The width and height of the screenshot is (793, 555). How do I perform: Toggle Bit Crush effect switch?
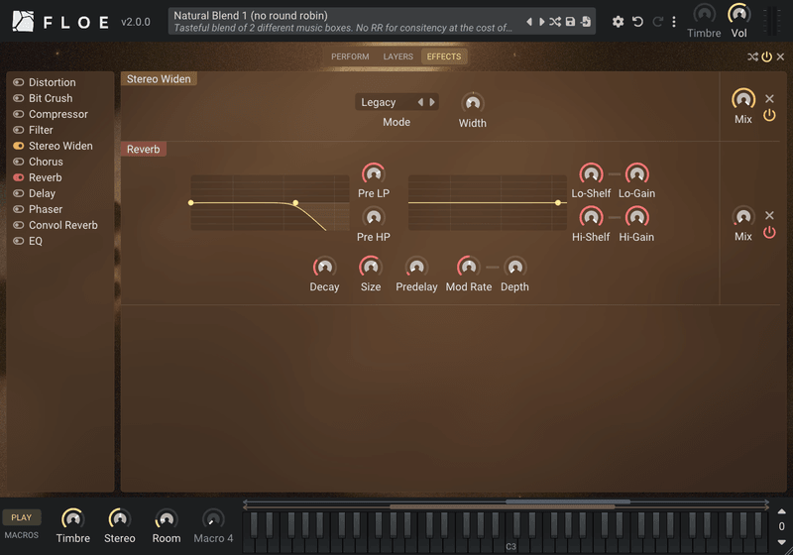click(19, 98)
